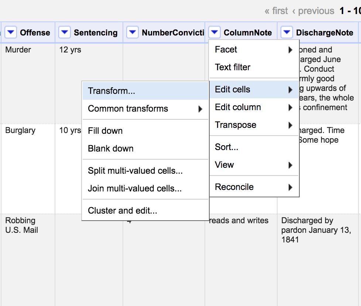Open the Offense column dropdown arrow
The width and height of the screenshot is (361, 306).
point(11,33)
